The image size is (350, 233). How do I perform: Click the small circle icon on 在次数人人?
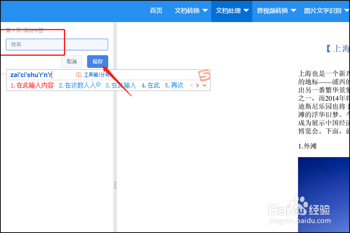(98, 84)
